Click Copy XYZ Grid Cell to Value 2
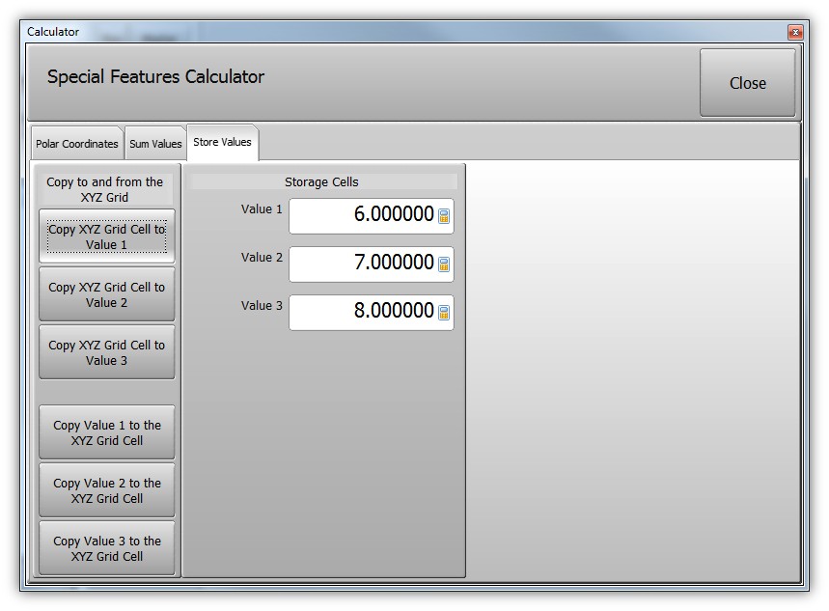 click(107, 294)
